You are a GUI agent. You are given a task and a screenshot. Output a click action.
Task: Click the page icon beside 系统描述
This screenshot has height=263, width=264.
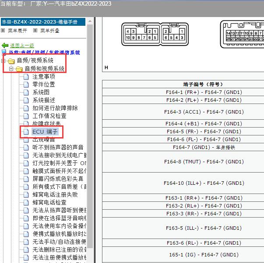point(26,100)
